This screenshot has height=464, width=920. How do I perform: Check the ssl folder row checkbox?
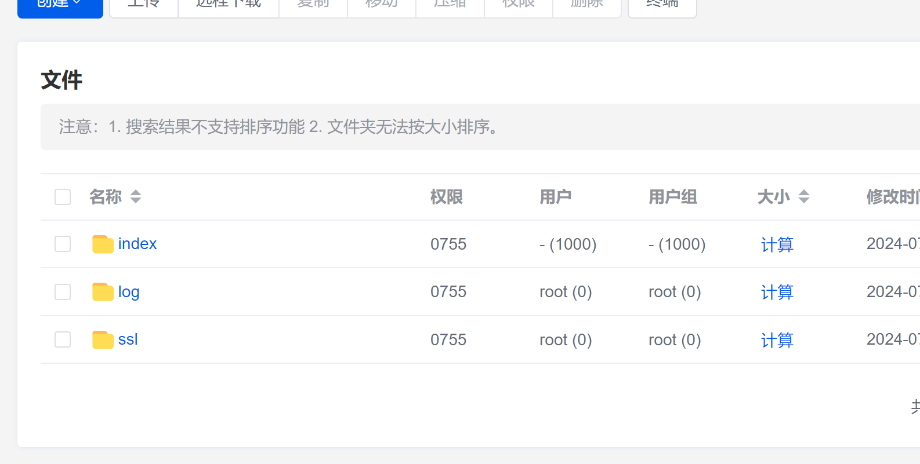pos(63,339)
